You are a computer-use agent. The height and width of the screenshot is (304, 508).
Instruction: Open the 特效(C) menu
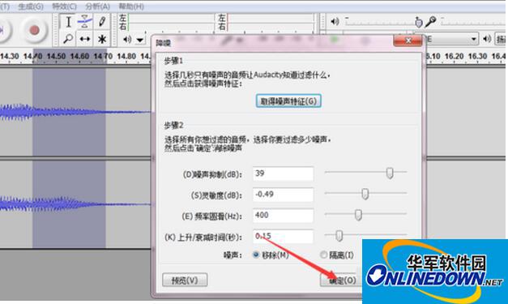(64, 6)
